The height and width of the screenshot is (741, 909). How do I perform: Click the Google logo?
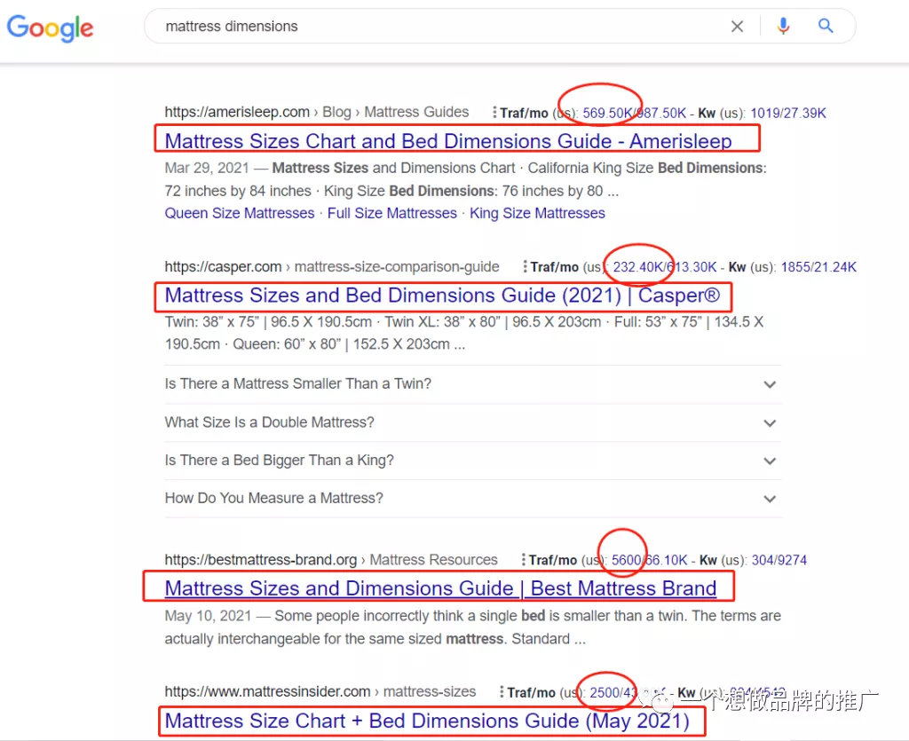click(50, 28)
